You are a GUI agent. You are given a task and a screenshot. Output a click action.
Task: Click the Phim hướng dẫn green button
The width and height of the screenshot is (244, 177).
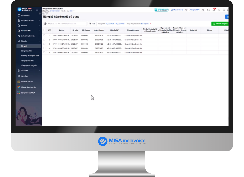(220, 24)
